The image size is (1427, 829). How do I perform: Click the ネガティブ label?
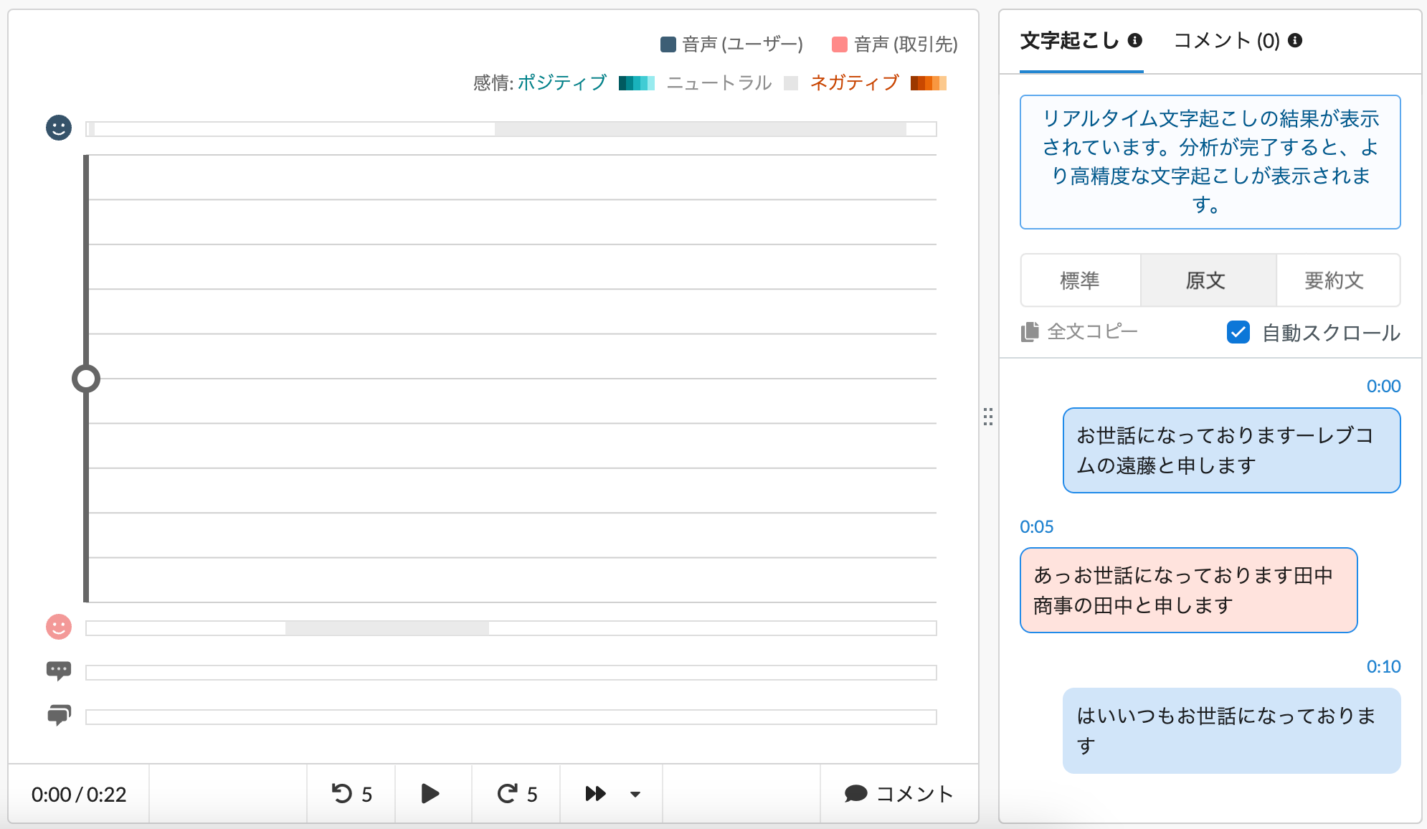855,83
